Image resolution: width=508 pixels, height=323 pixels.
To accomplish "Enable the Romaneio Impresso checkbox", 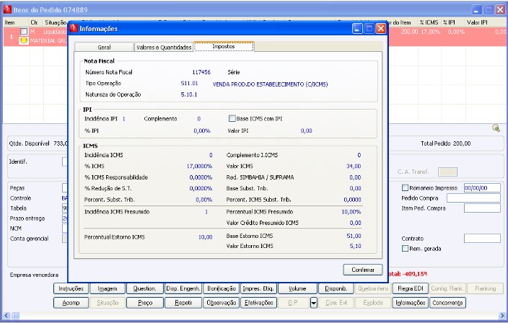I will click(x=405, y=187).
